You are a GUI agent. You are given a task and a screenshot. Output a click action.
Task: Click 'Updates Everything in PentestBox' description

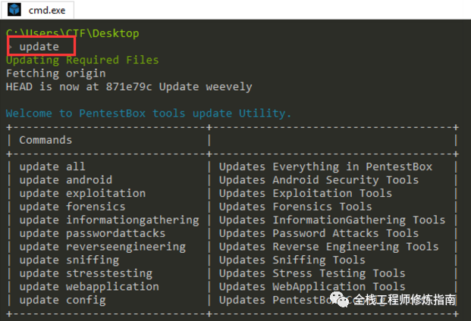click(325, 167)
